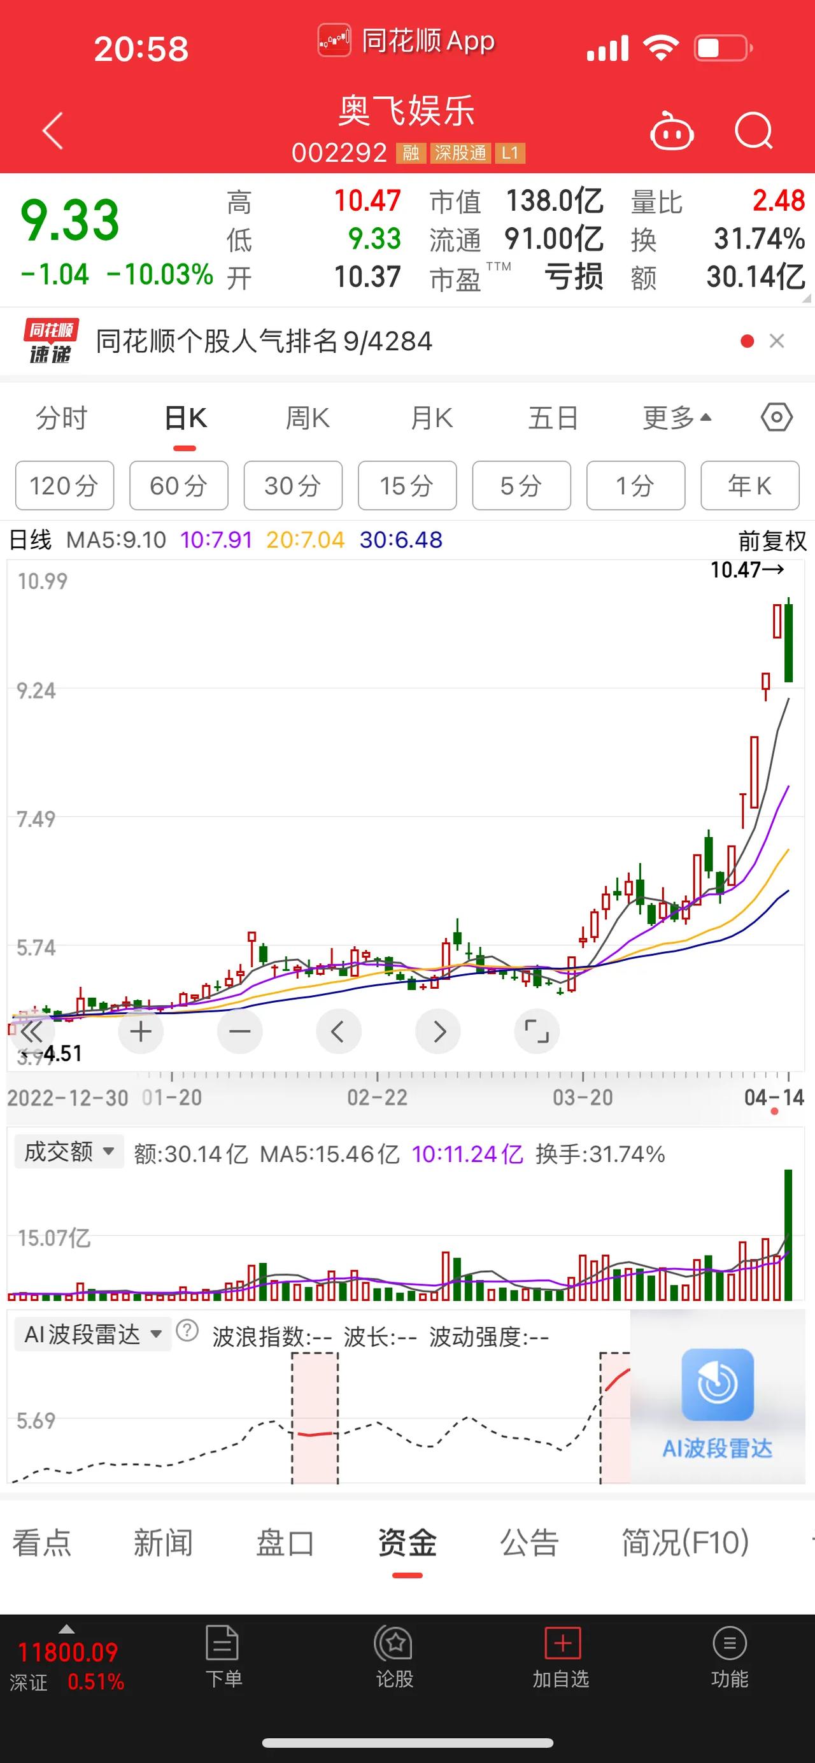This screenshot has width=815, height=1763.
Task: Select 1分 period button
Action: (635, 485)
